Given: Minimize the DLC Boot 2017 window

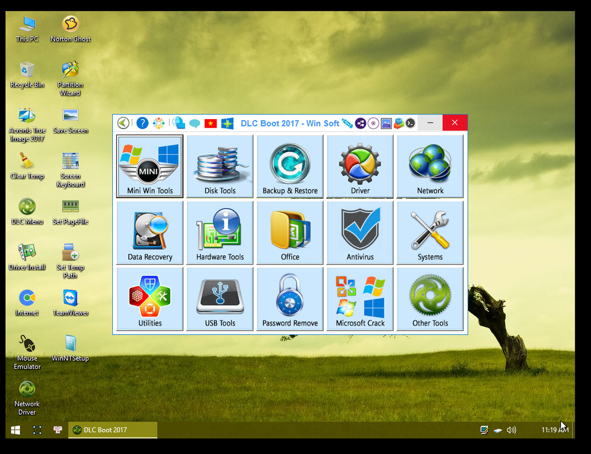Looking at the screenshot, I should click(x=430, y=123).
